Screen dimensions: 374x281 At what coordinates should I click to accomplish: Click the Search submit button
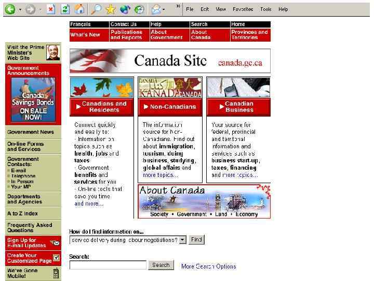coord(161,265)
